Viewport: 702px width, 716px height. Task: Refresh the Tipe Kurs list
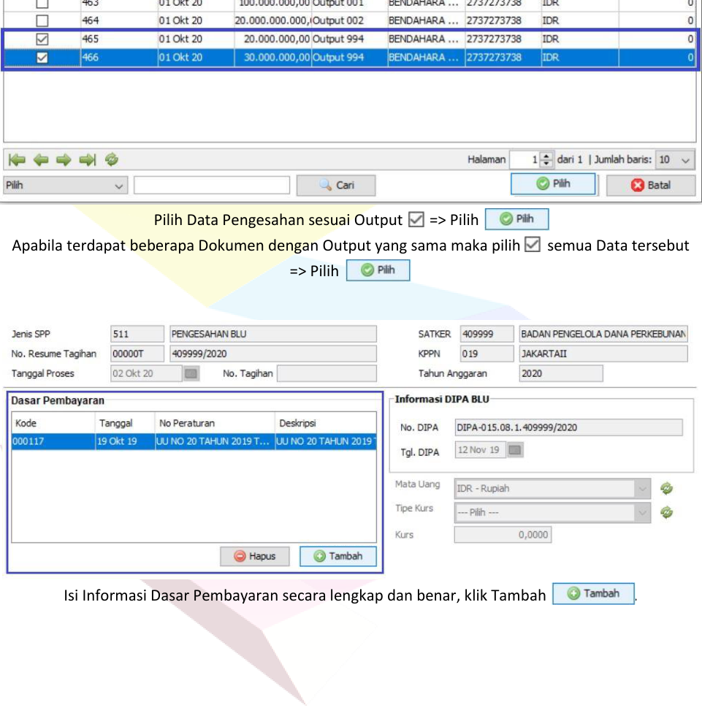(665, 513)
